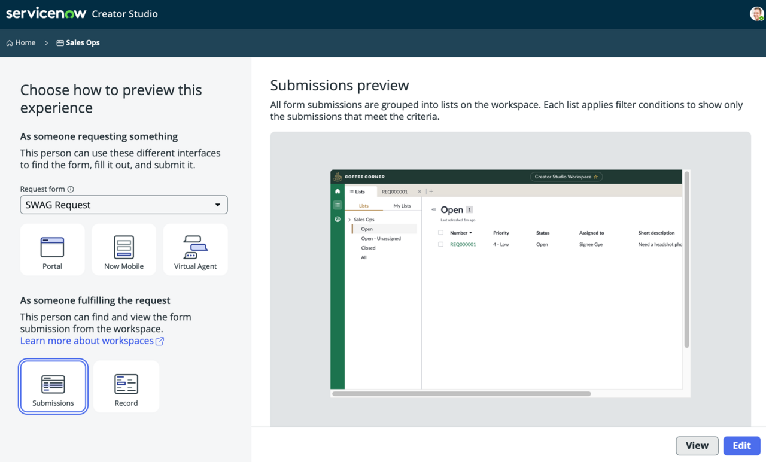The image size is (766, 462).
Task: Check the select-all checkbox in table header
Action: click(441, 233)
